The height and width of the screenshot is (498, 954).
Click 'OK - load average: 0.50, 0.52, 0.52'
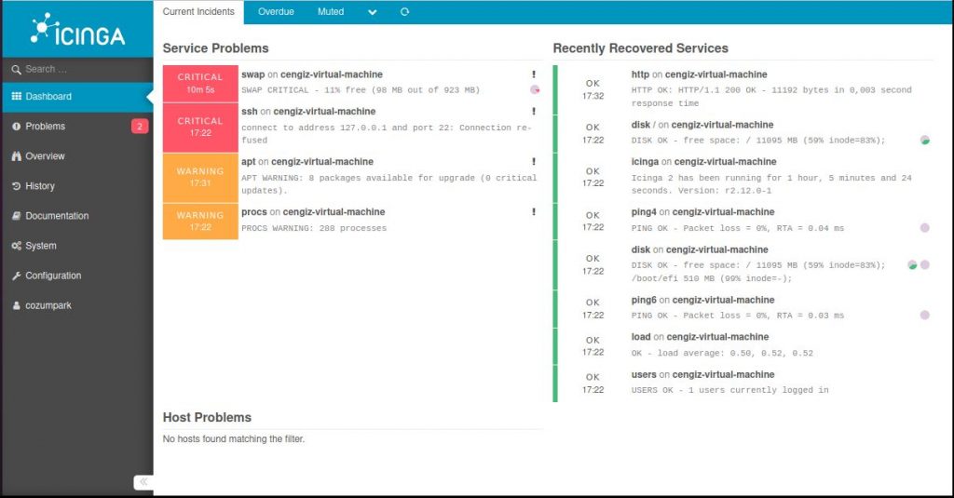(722, 353)
